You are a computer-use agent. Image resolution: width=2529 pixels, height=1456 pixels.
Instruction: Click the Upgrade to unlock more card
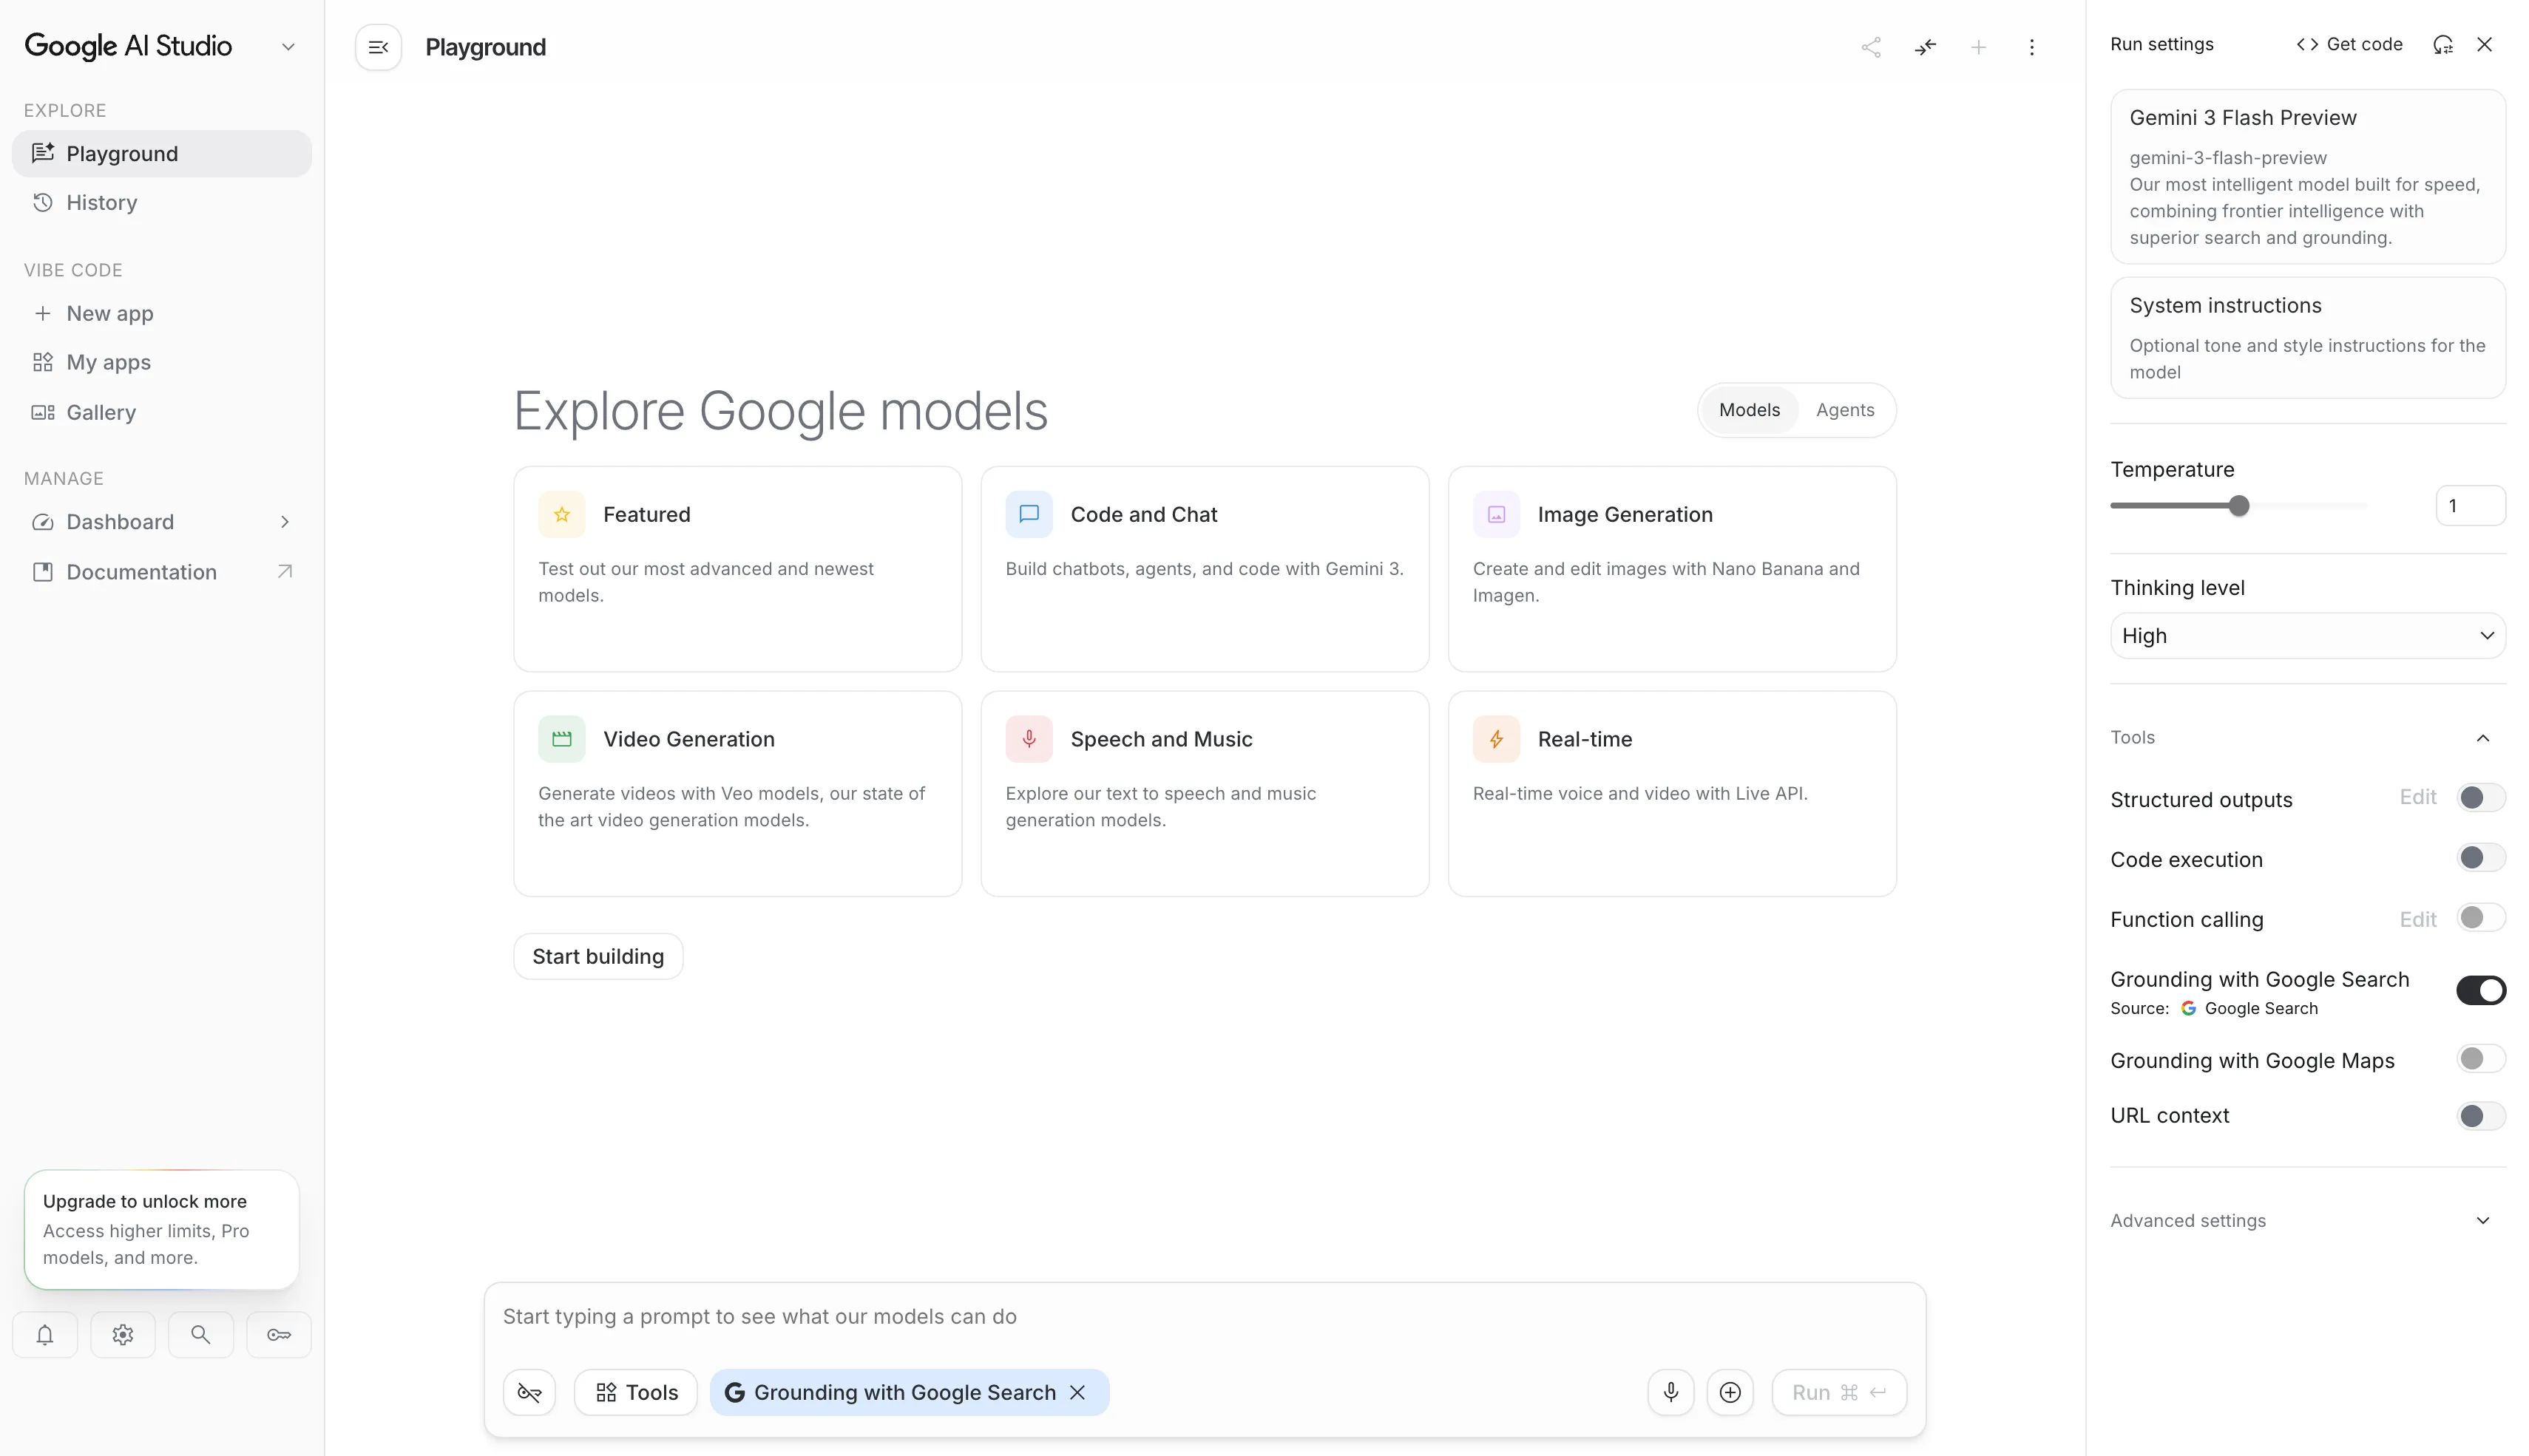(162, 1229)
